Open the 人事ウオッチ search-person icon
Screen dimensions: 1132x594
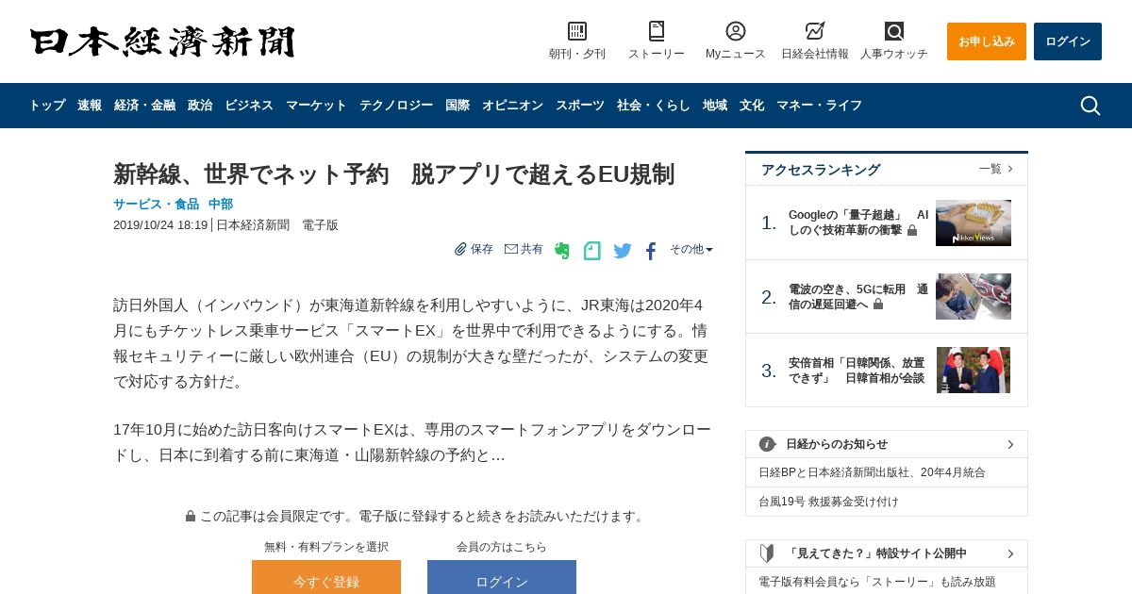(x=894, y=31)
